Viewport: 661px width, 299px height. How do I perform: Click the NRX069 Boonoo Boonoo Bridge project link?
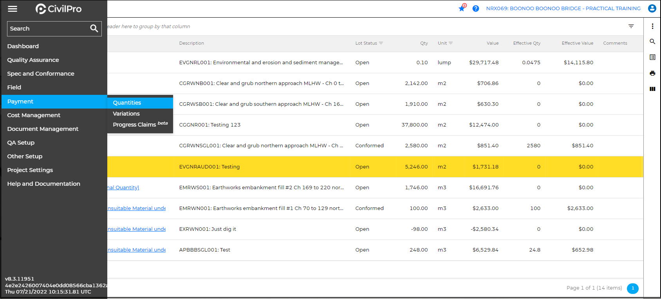(x=563, y=8)
